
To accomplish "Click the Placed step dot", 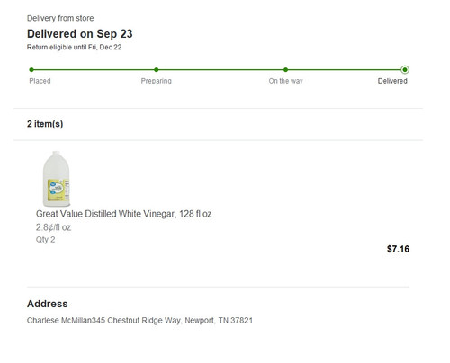I will (31, 70).
